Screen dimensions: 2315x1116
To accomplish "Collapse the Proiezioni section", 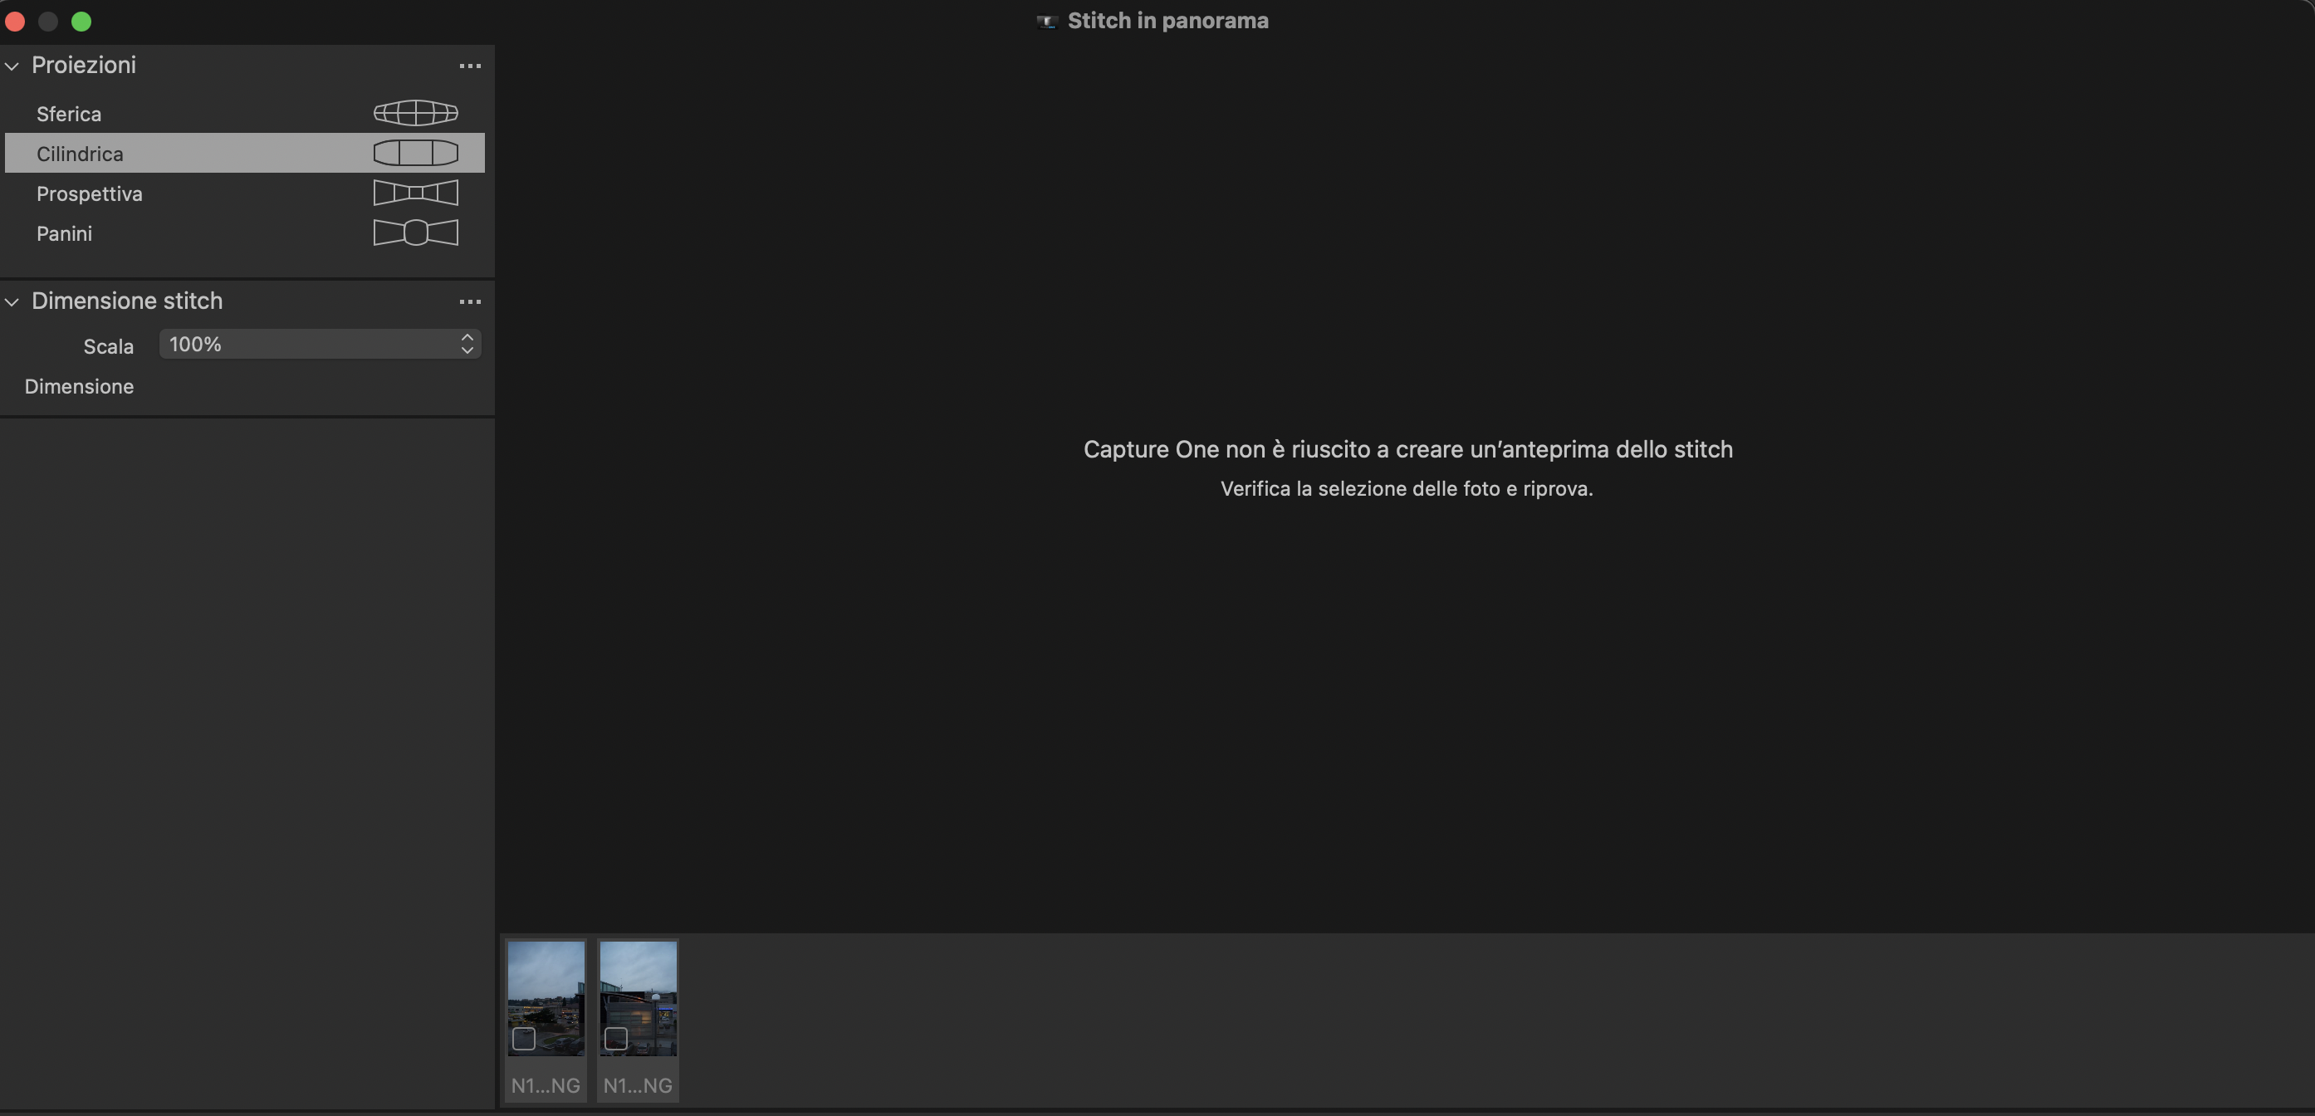I will pos(12,66).
